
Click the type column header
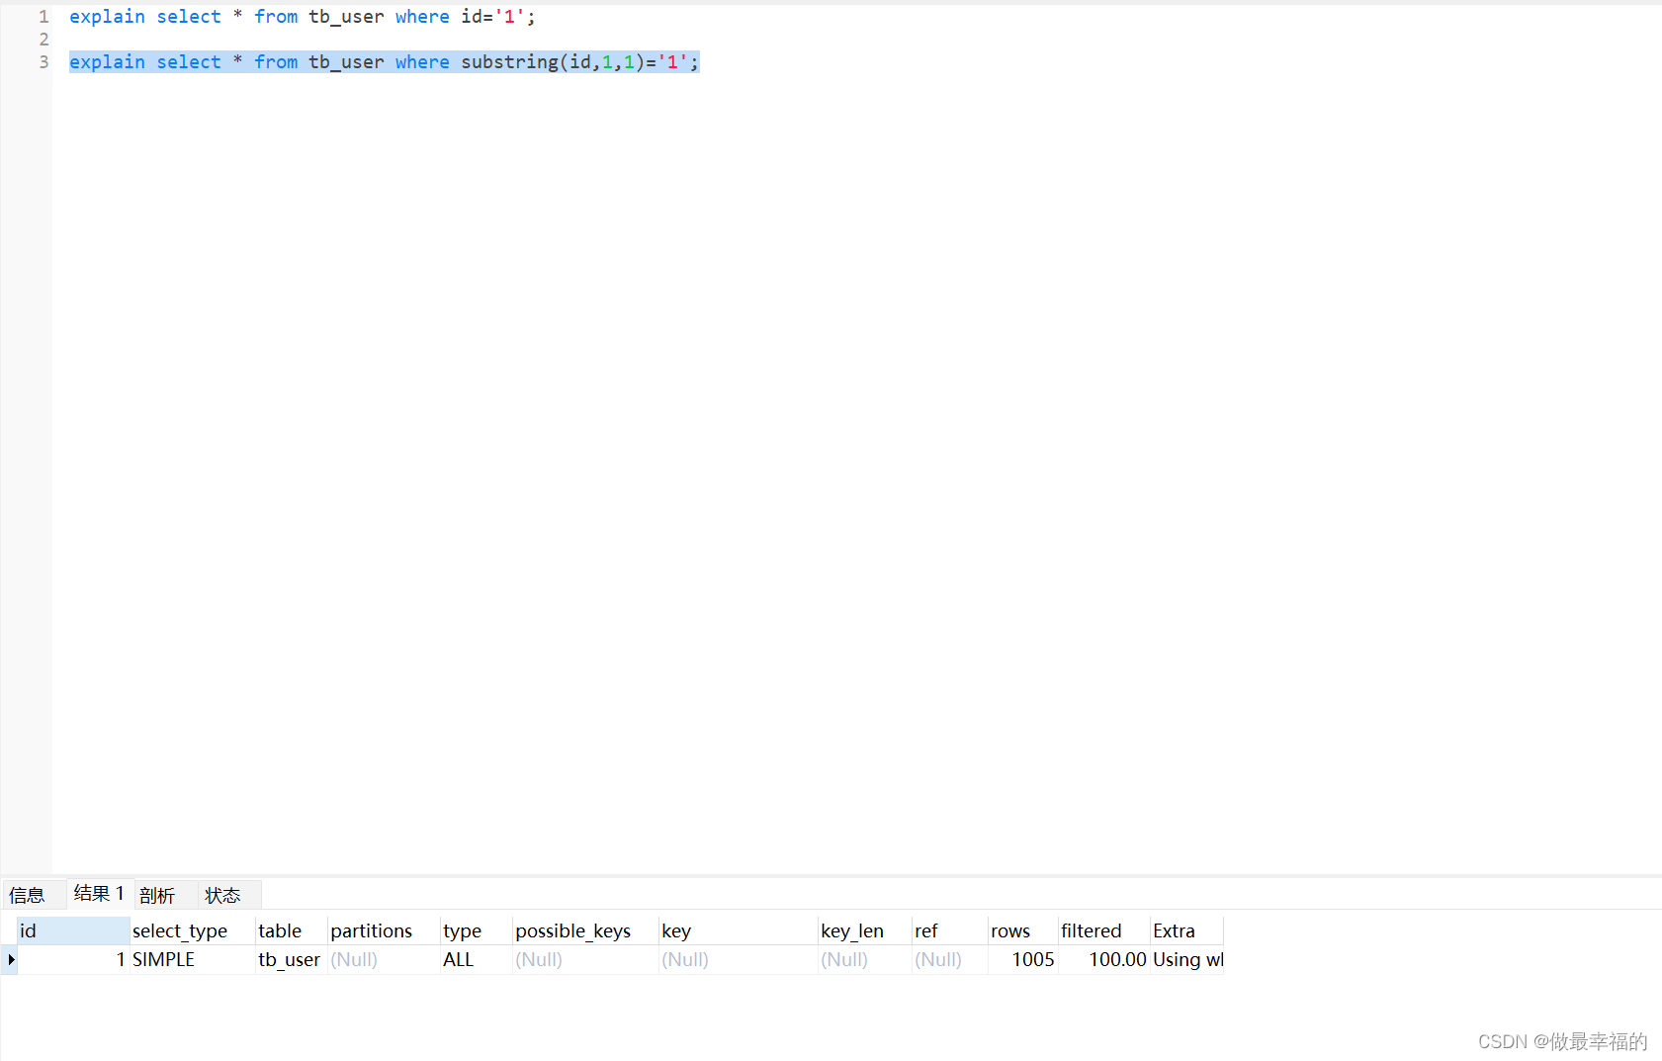point(476,930)
